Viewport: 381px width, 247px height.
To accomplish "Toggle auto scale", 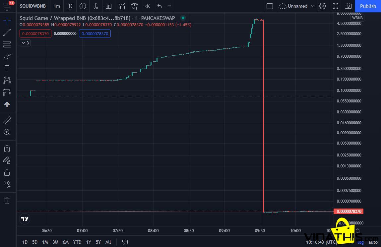I will click(x=373, y=242).
